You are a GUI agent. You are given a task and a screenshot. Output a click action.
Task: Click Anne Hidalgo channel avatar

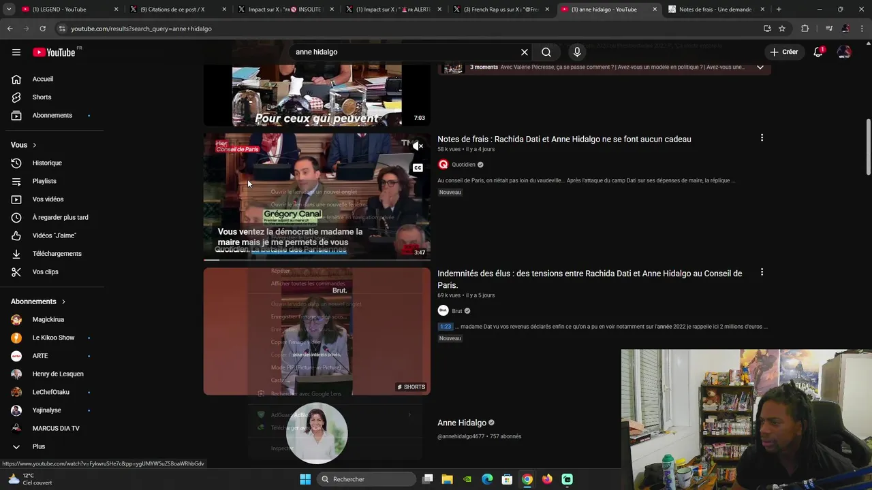tap(317, 433)
